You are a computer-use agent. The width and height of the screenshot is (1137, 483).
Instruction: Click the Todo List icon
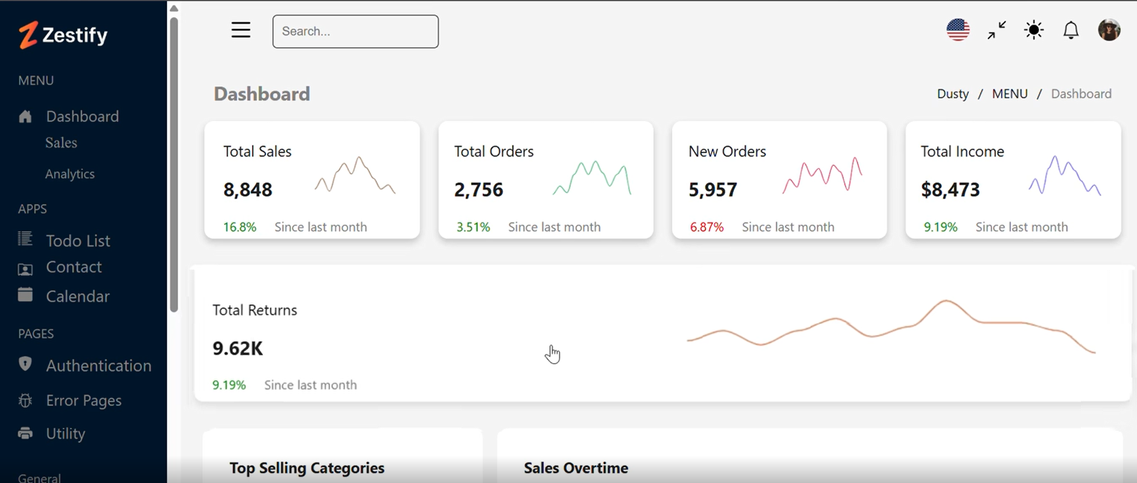point(25,239)
